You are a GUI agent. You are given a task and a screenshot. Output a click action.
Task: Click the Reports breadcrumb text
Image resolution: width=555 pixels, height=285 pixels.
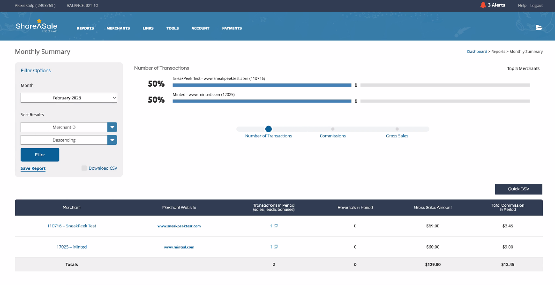(498, 52)
